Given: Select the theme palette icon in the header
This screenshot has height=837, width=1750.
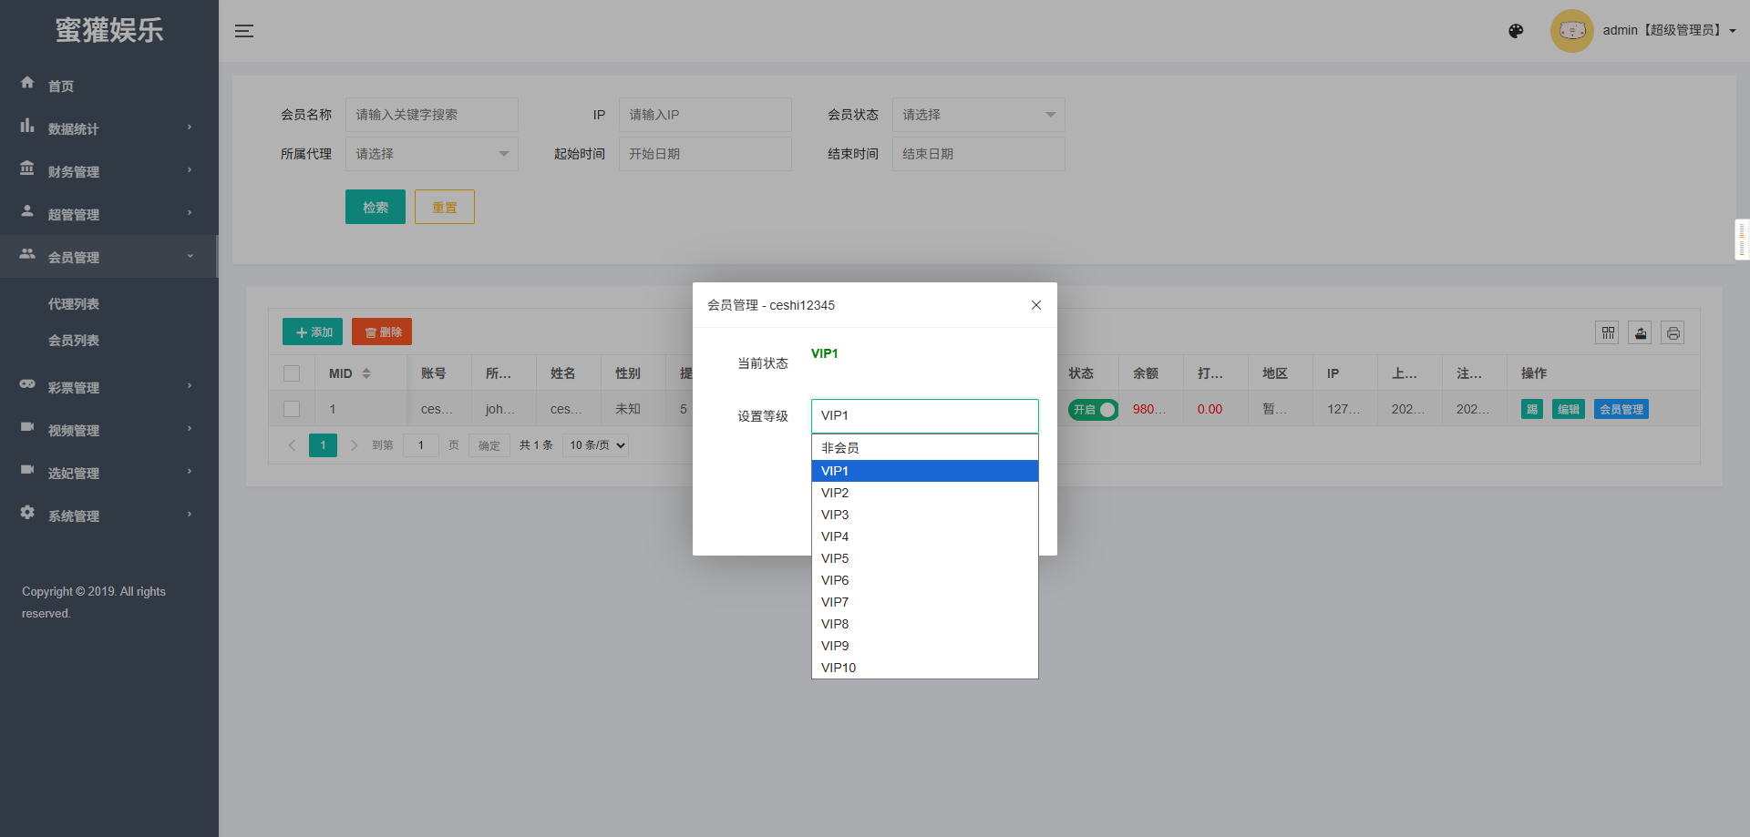Looking at the screenshot, I should tap(1516, 31).
